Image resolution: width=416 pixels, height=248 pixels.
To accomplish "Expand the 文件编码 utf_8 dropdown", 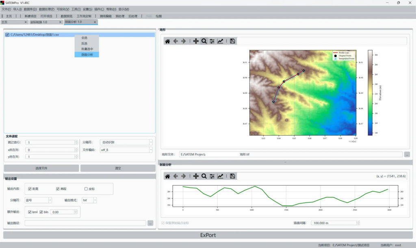I will pyautogui.click(x=126, y=150).
